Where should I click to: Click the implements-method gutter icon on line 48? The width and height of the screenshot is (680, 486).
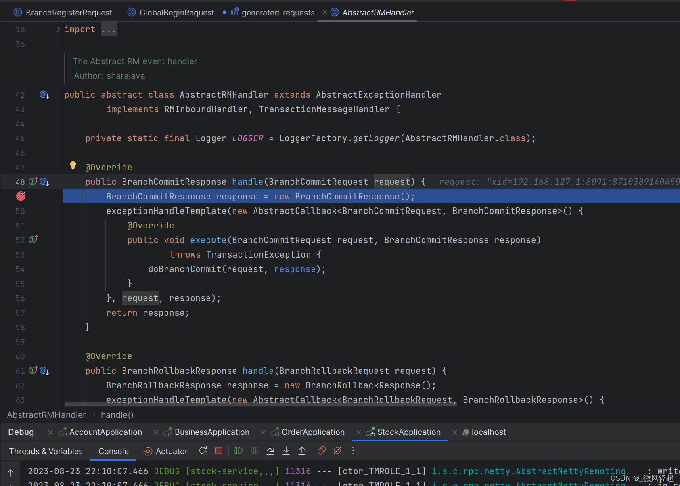[x=33, y=181]
